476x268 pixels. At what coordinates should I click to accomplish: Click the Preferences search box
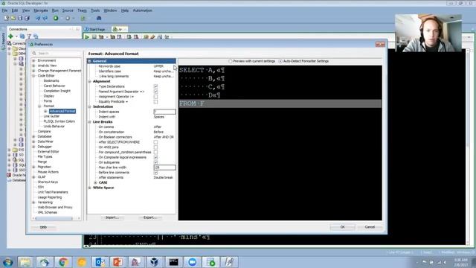57,54
